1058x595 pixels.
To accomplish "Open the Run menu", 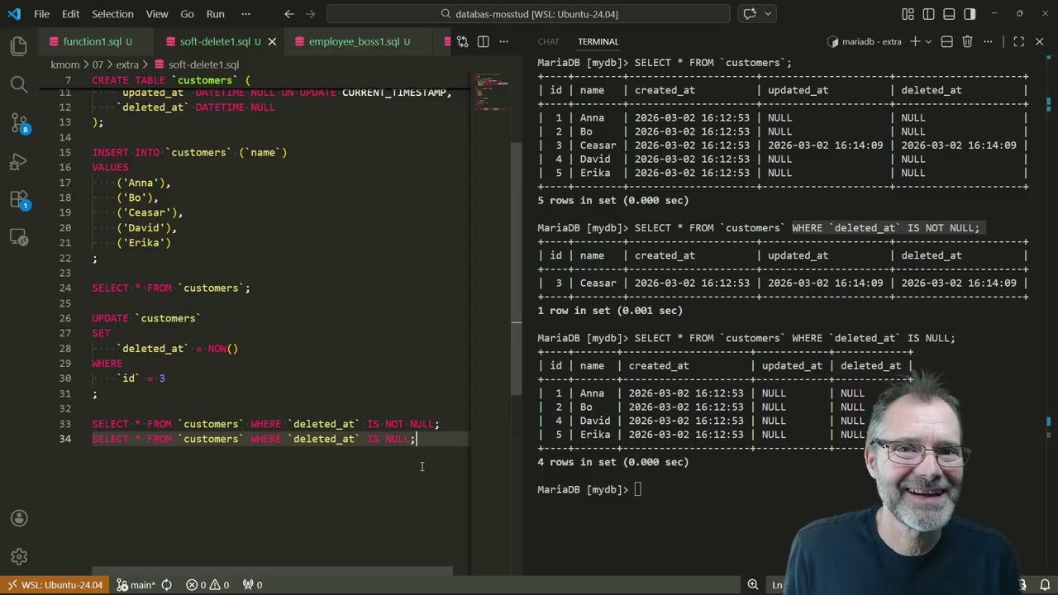I will (x=216, y=14).
